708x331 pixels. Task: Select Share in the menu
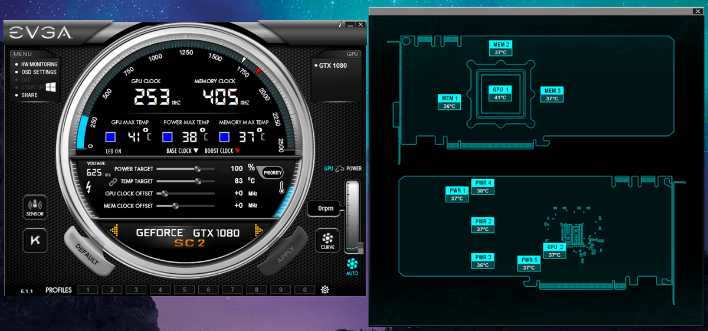pos(29,95)
